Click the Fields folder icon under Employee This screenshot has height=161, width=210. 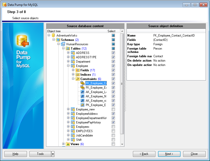pyautogui.click(x=78, y=70)
